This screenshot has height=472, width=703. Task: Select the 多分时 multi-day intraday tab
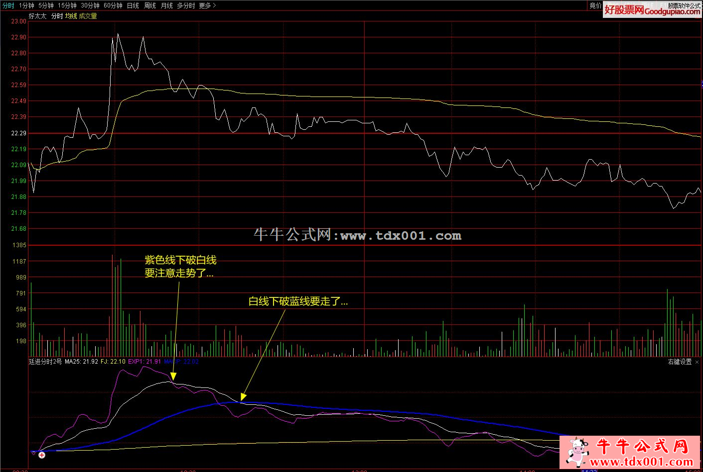186,5
